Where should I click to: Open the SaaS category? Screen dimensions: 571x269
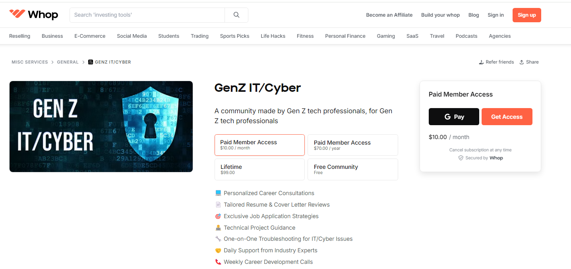point(412,36)
